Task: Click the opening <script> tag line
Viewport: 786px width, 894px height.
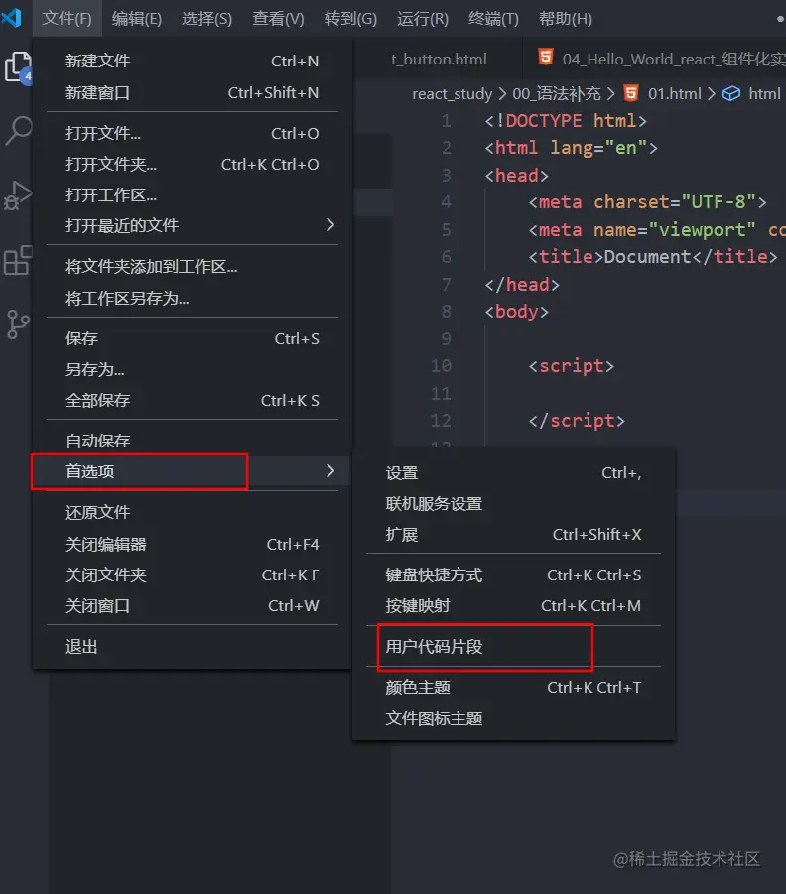Action: tap(571, 366)
